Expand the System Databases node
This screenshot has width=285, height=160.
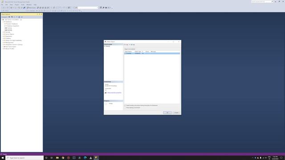coord(4,24)
